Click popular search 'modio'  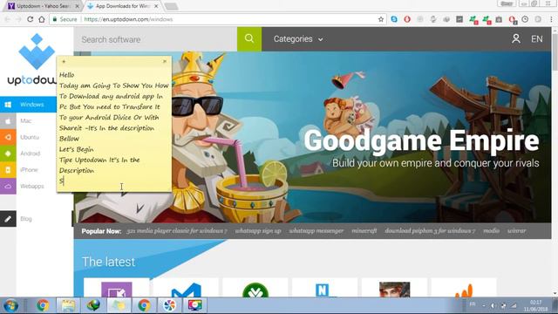click(x=491, y=230)
